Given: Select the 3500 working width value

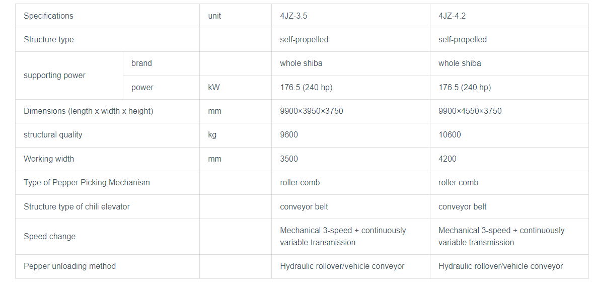Looking at the screenshot, I should [289, 159].
